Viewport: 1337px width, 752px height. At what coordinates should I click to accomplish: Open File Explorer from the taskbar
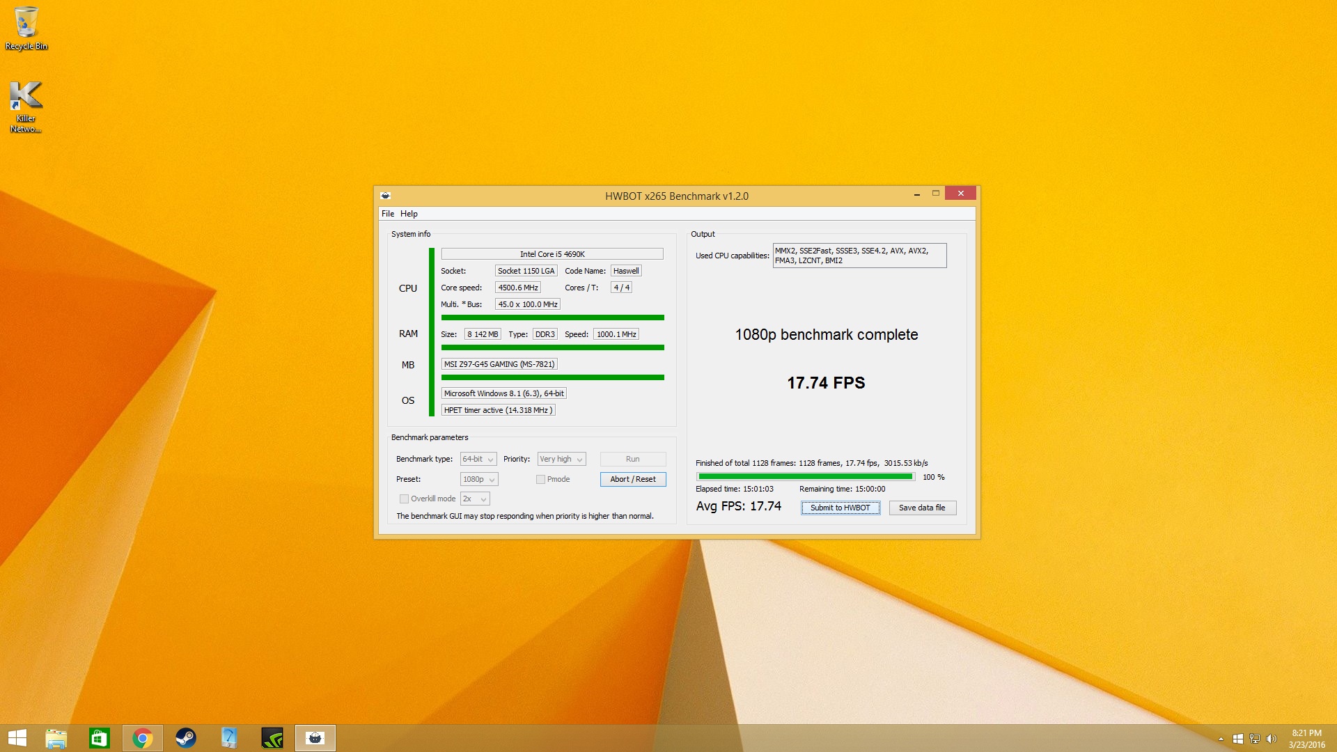[56, 738]
